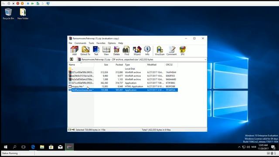
Task: Open the taskbar clock showing 12:05 AM
Action: [263, 147]
